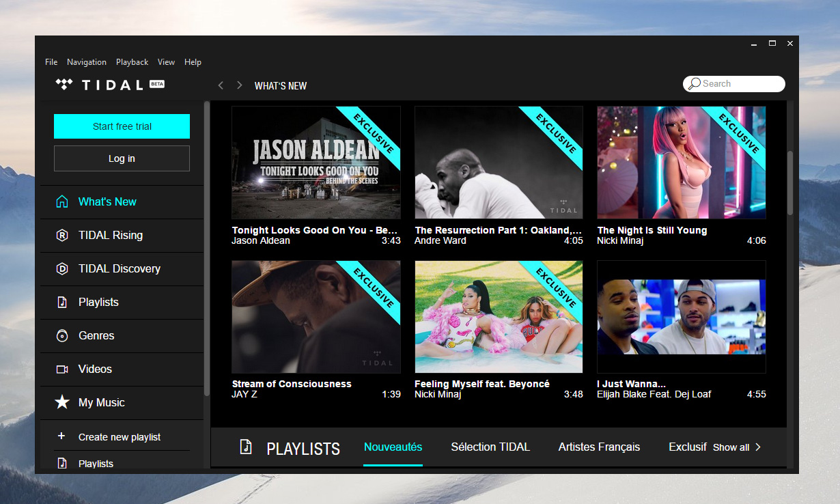Screen dimensions: 840x504
Task: Click the plus icon for Create new playlist
Action: pyautogui.click(x=61, y=436)
